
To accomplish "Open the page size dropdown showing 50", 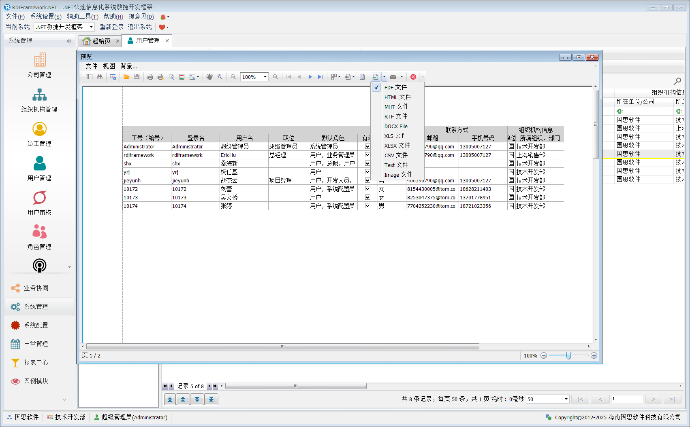I will point(566,400).
